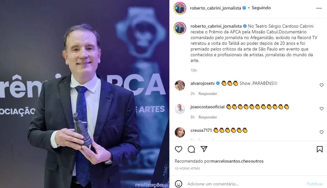
Task: Save the post with the bookmark icon
Action: (319, 149)
